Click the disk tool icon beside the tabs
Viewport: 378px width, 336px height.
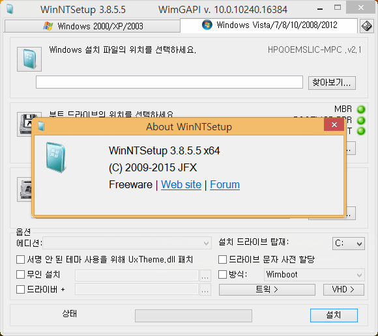click(x=366, y=26)
